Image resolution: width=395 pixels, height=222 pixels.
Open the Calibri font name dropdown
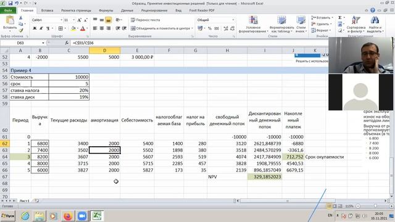point(61,20)
